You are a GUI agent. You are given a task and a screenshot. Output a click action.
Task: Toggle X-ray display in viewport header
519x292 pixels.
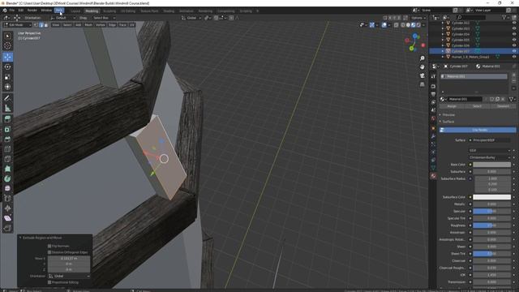pyautogui.click(x=397, y=25)
